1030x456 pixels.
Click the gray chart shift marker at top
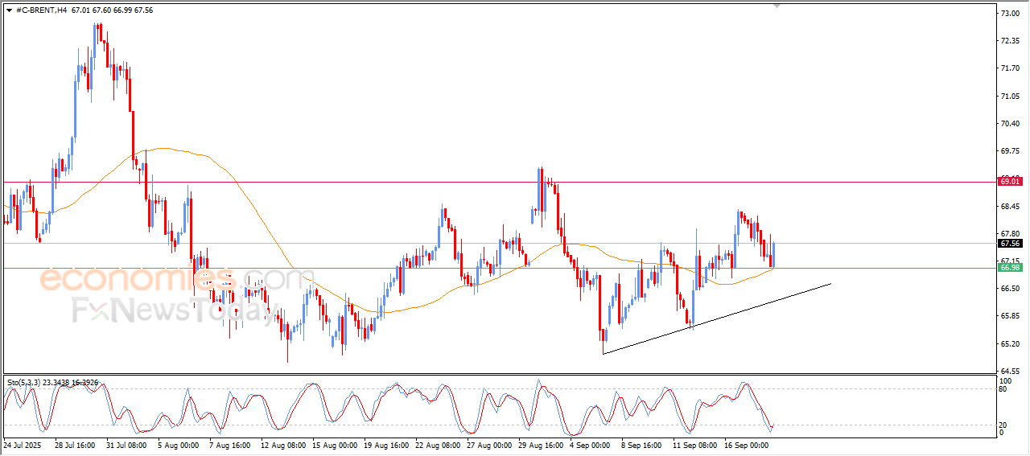(x=777, y=6)
